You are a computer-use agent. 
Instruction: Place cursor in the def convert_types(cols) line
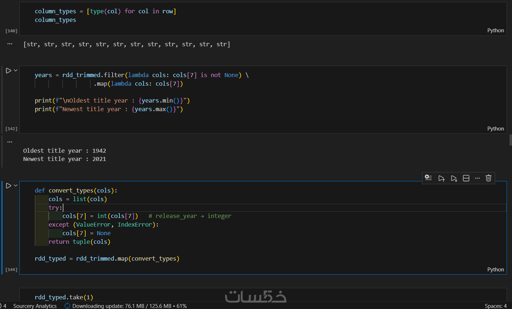[x=76, y=190]
